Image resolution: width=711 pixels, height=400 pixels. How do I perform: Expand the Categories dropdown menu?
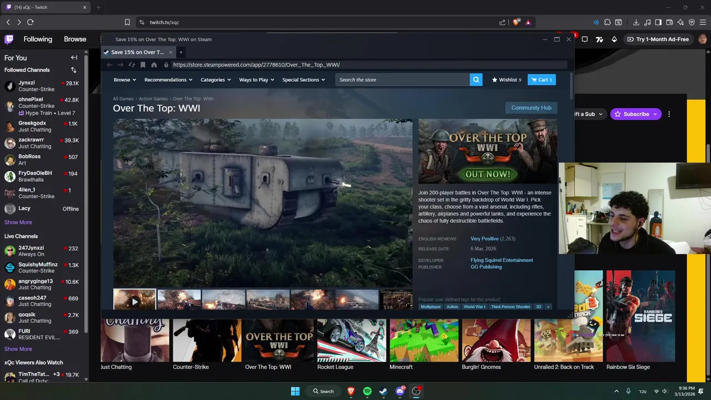[216, 80]
